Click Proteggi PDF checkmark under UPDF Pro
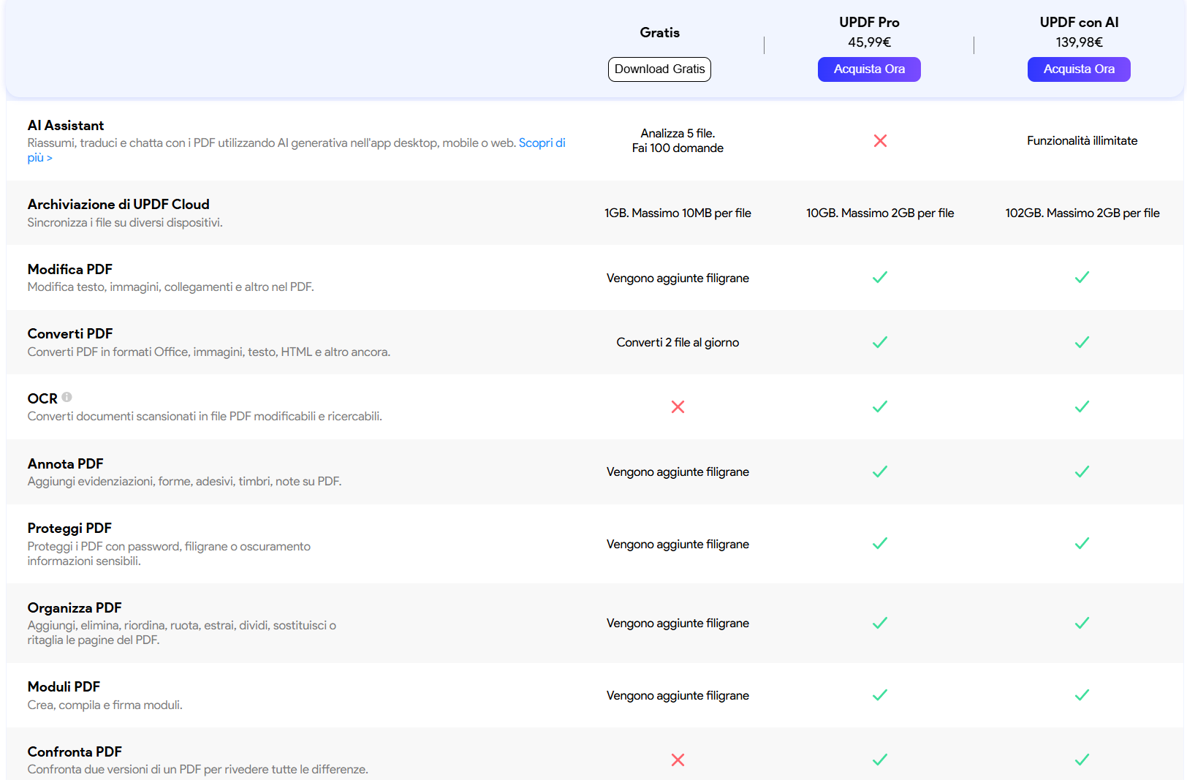Image resolution: width=1187 pixels, height=780 pixels. point(880,543)
